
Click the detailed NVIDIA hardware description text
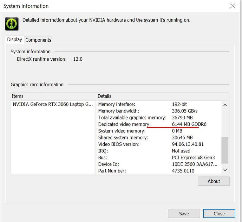click(106, 20)
